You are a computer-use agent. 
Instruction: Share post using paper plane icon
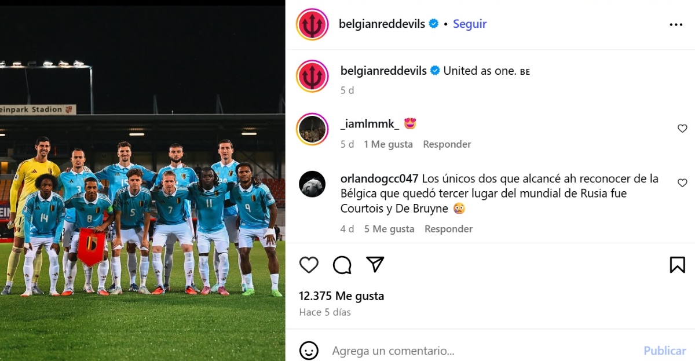pos(375,264)
